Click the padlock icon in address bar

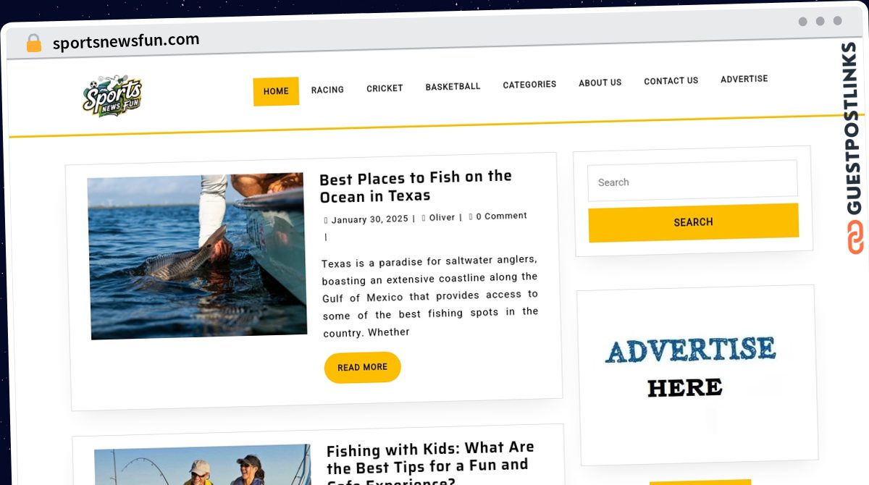[x=33, y=43]
